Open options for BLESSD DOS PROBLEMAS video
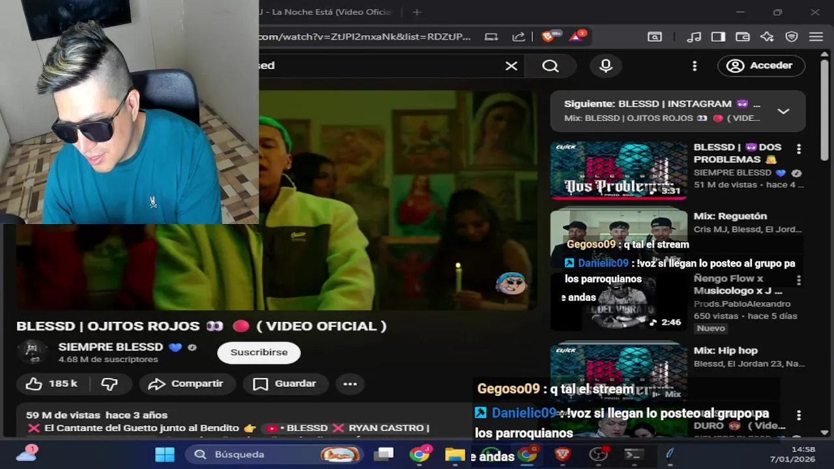Image resolution: width=834 pixels, height=469 pixels. tap(799, 149)
